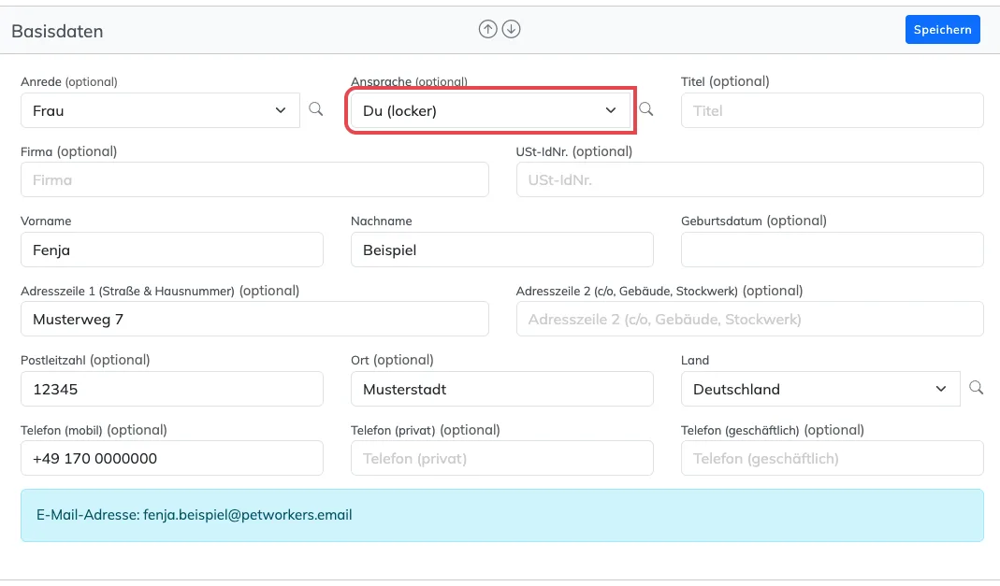Open the Land dropdown showing Deutschland
This screenshot has width=1000, height=586.
pos(820,389)
